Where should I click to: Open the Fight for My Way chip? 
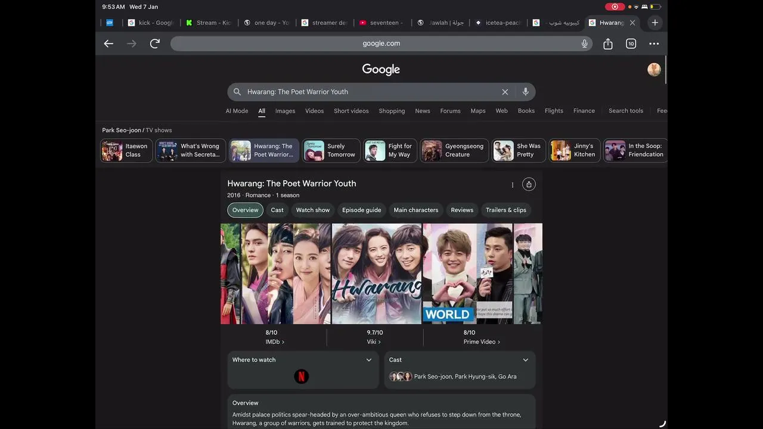tap(390, 151)
